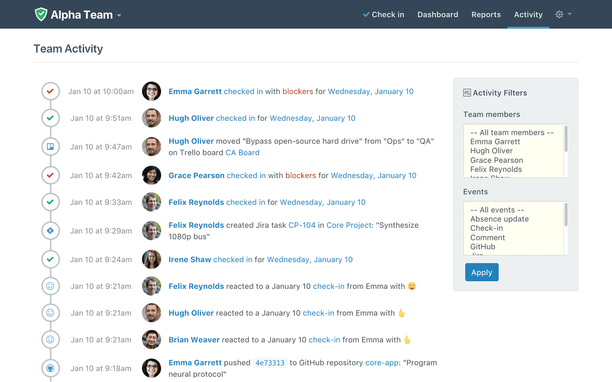Select Grace Pearson in Team members list
Screen dimensions: 612x382
tap(497, 160)
